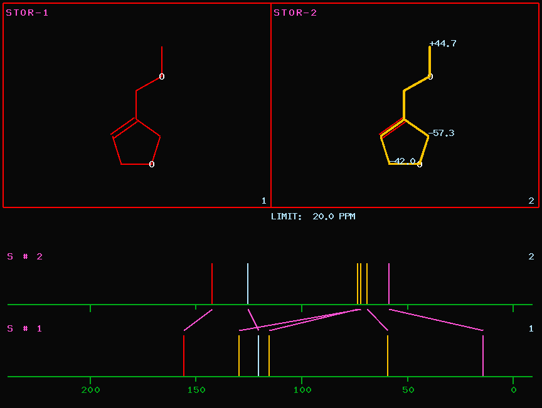The image size is (542, 408).
Task: Select the ring oxygen atom in STOR-1
Action: point(152,164)
